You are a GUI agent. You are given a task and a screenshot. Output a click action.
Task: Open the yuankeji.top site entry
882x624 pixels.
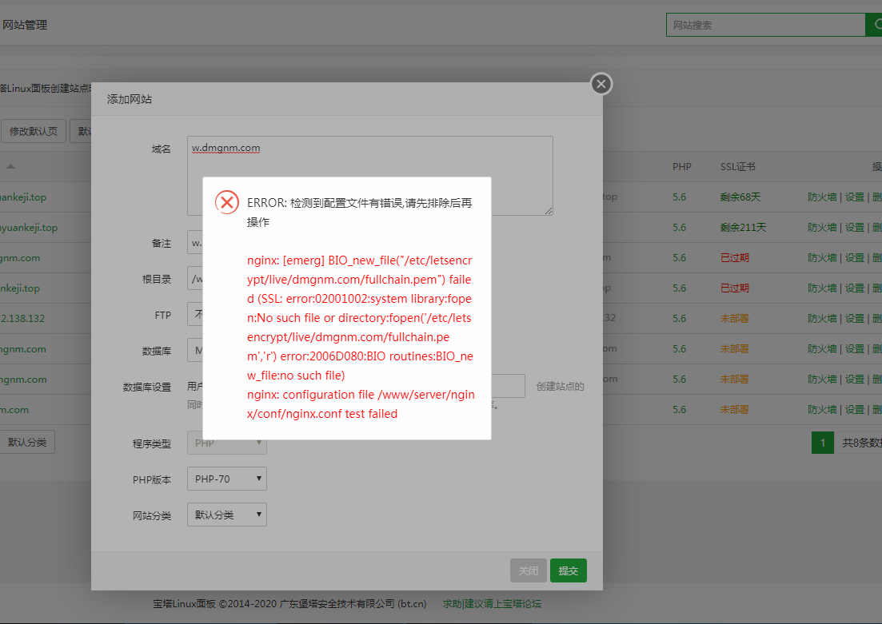28,228
